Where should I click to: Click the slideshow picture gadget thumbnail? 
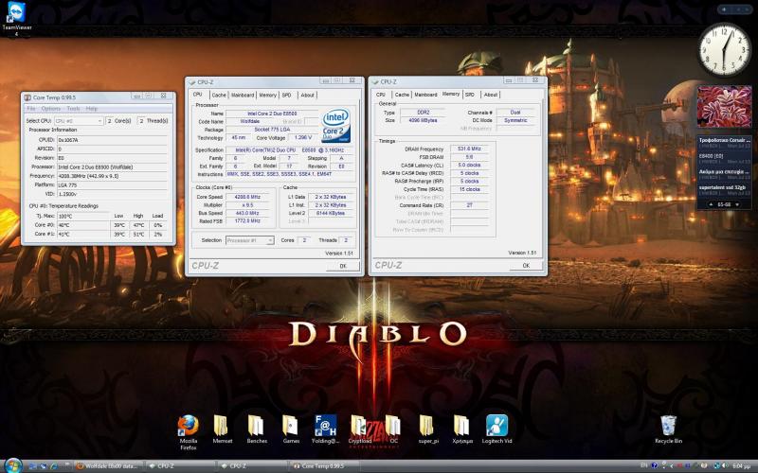point(724,106)
